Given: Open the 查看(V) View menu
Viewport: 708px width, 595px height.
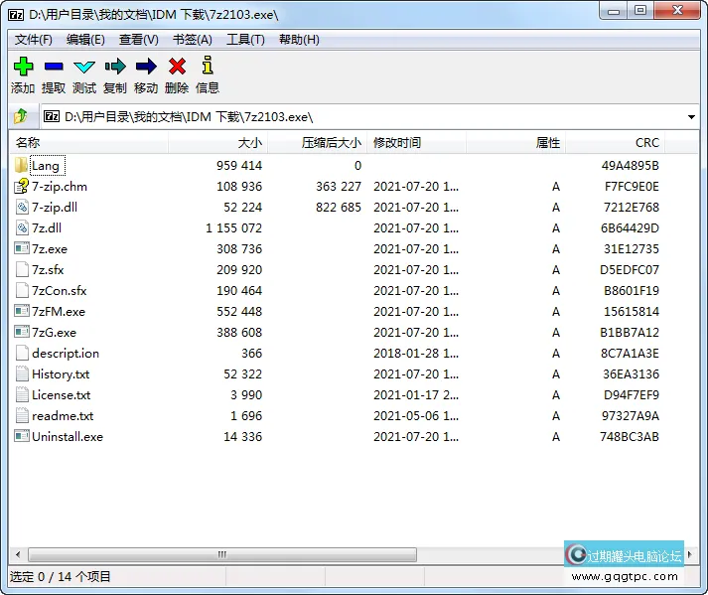Looking at the screenshot, I should 139,40.
